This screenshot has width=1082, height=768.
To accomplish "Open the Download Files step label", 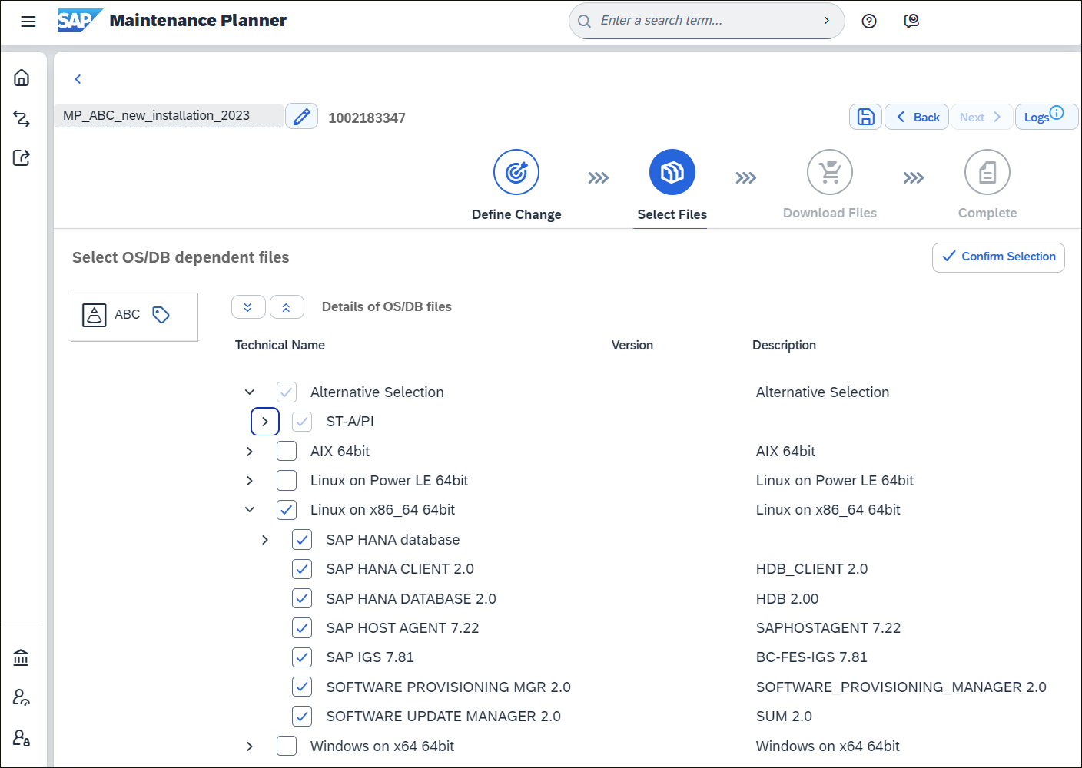I will coord(830,213).
